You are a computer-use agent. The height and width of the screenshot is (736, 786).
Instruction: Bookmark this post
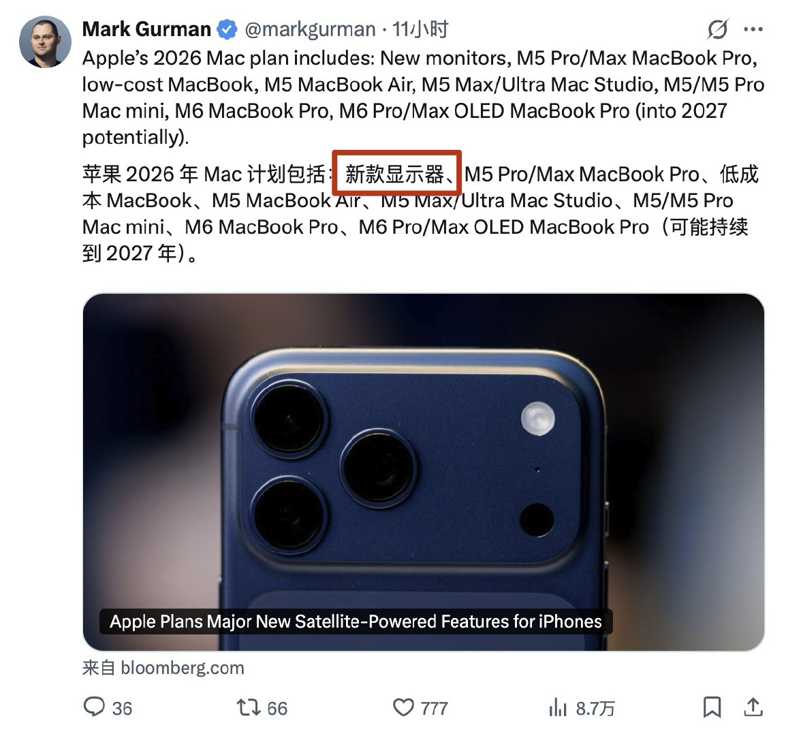pos(712,707)
